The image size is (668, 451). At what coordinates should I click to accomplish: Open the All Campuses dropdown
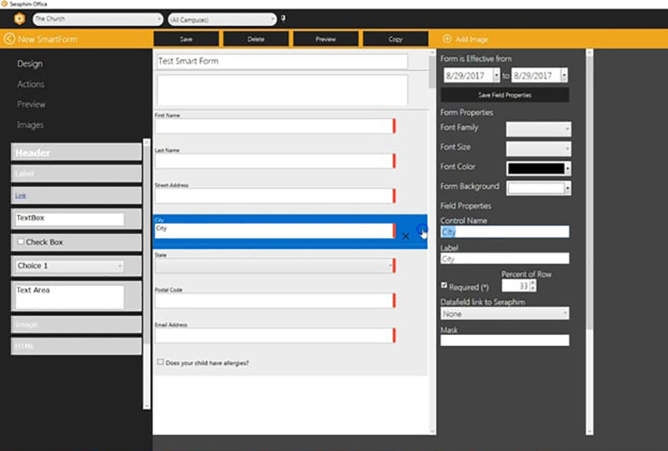pos(221,18)
